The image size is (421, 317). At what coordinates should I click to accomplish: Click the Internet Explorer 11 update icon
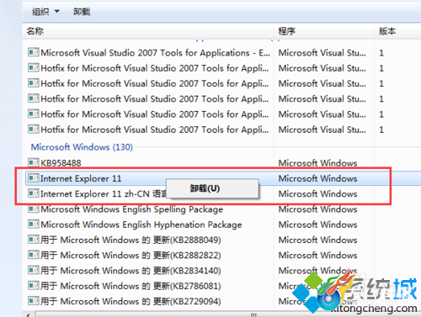point(34,177)
